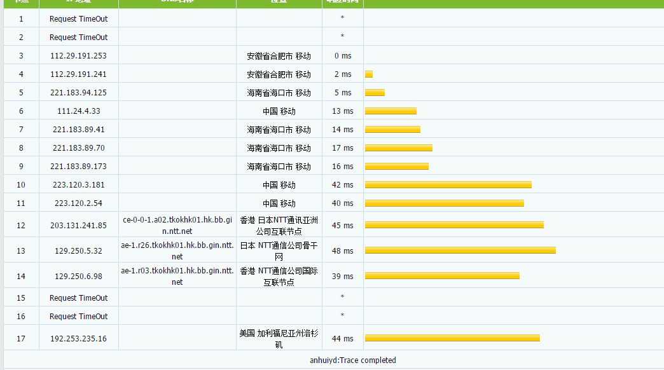Click 中国 移动 in hop 11
The image size is (664, 370).
click(279, 203)
